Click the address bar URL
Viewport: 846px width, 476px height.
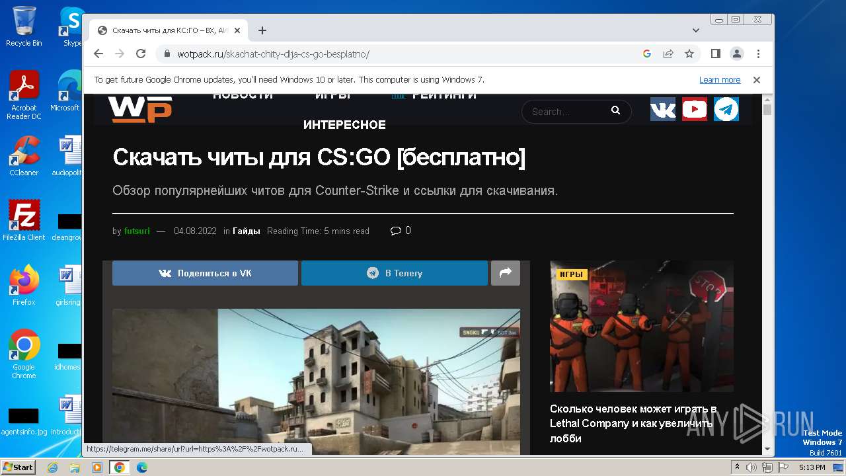tap(273, 54)
